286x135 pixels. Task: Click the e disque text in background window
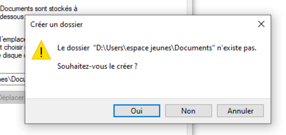(x=12, y=55)
